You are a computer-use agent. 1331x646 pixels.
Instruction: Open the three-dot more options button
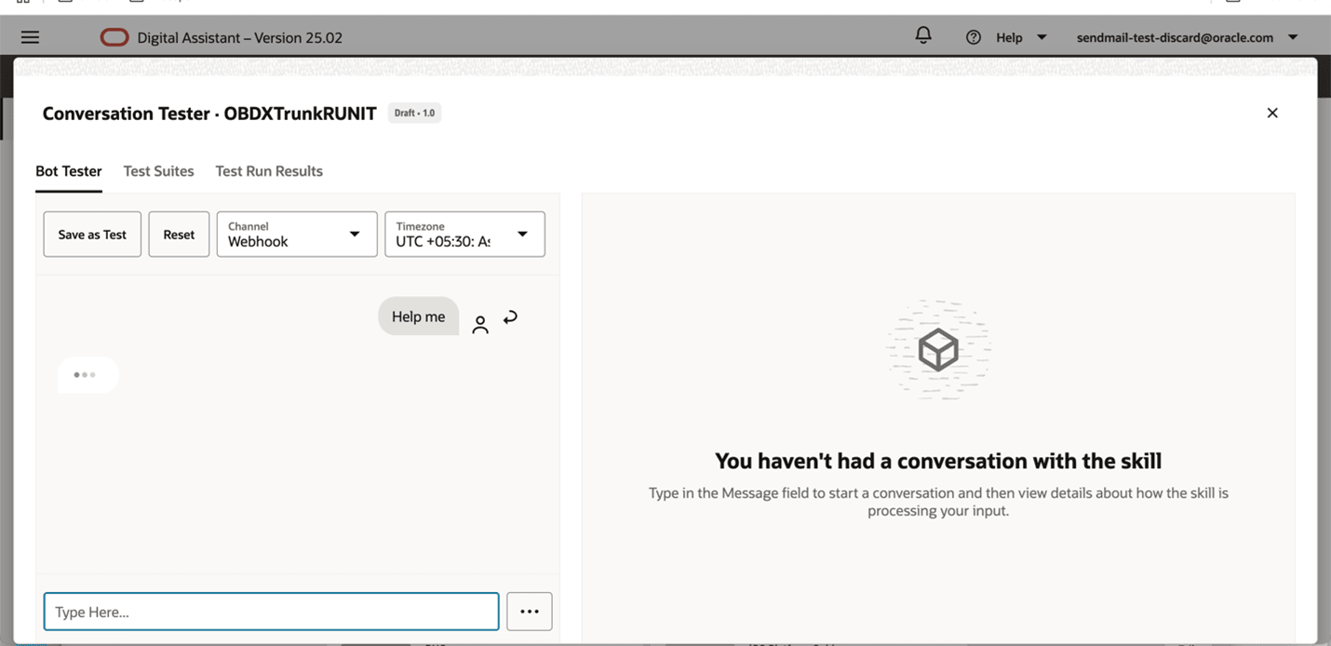click(x=530, y=612)
